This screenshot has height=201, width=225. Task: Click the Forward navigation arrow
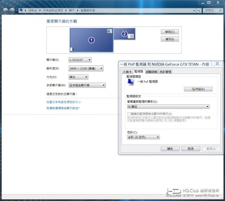click(12, 11)
